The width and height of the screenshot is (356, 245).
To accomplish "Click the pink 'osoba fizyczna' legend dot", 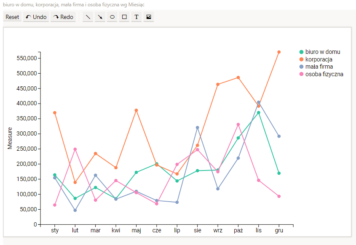I will pos(301,74).
